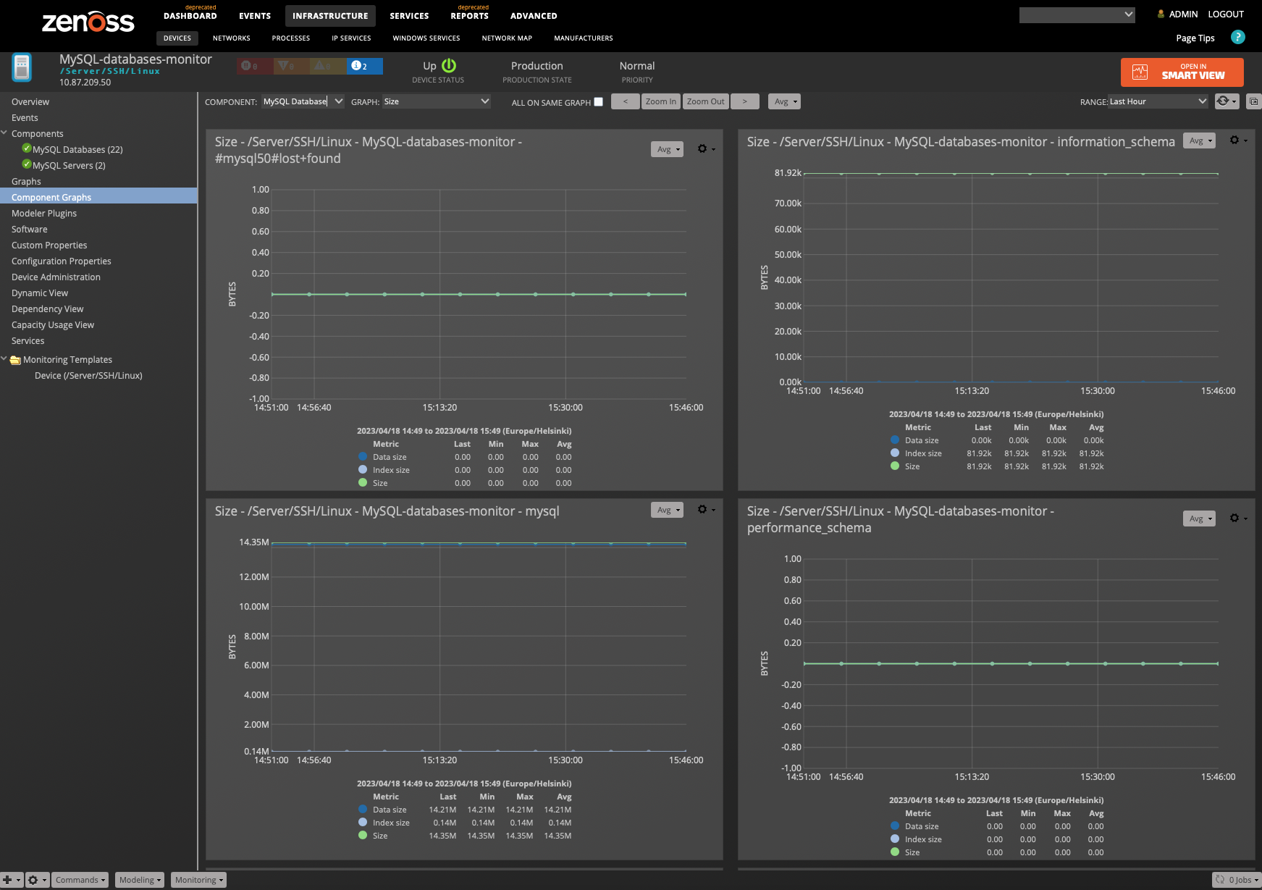Image resolution: width=1262 pixels, height=890 pixels.
Task: Open the Monitoring menu button
Action: 199,880
